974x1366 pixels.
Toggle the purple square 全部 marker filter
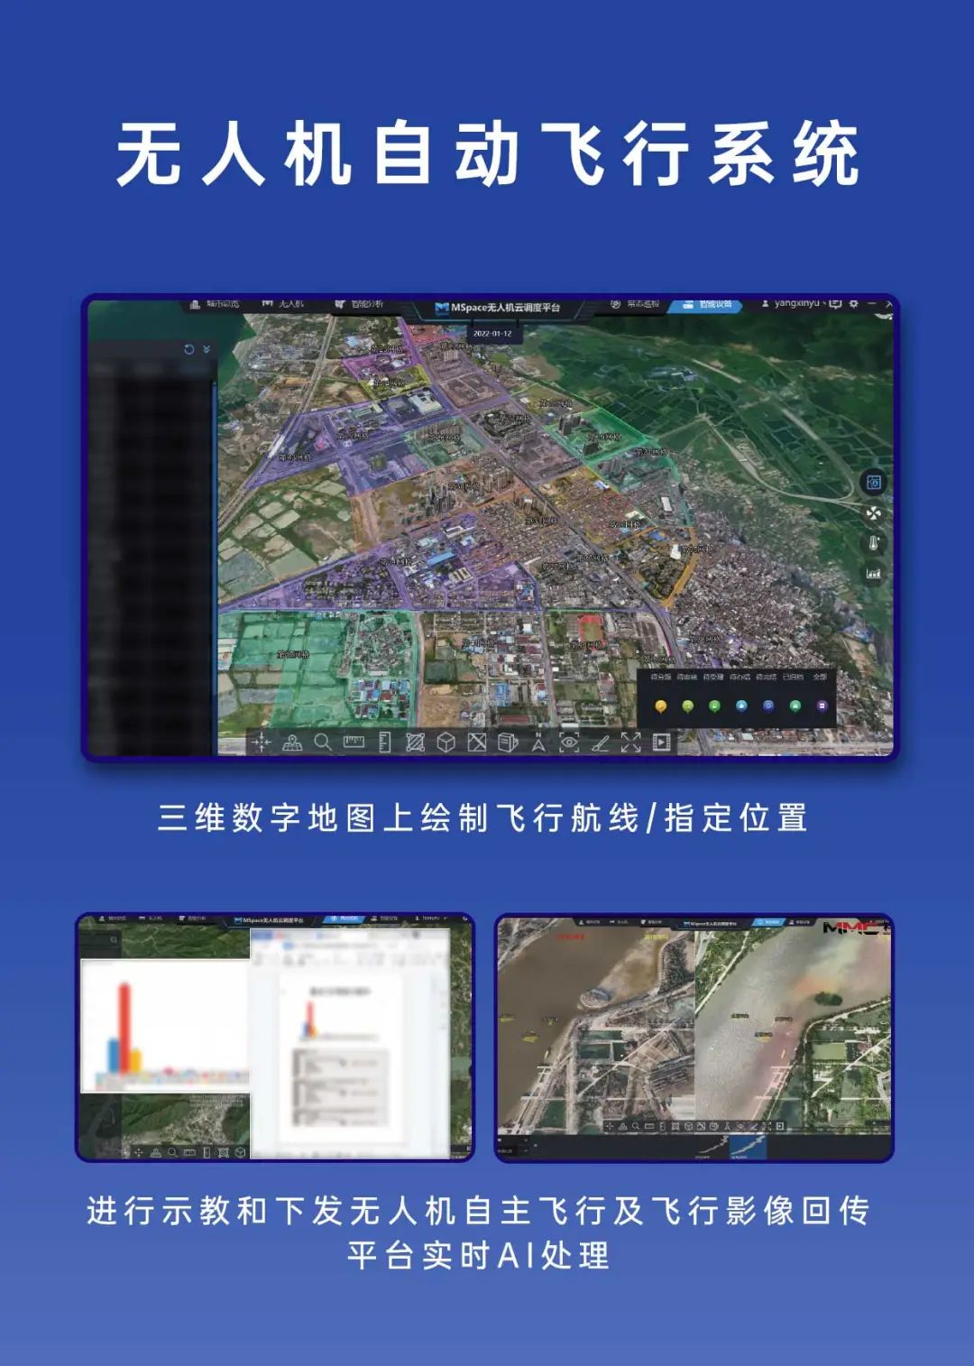click(x=822, y=706)
